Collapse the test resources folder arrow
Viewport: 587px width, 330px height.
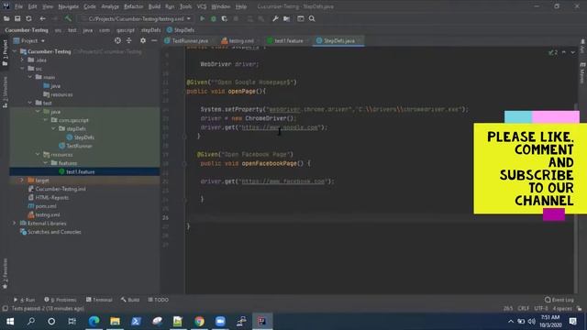click(38, 155)
